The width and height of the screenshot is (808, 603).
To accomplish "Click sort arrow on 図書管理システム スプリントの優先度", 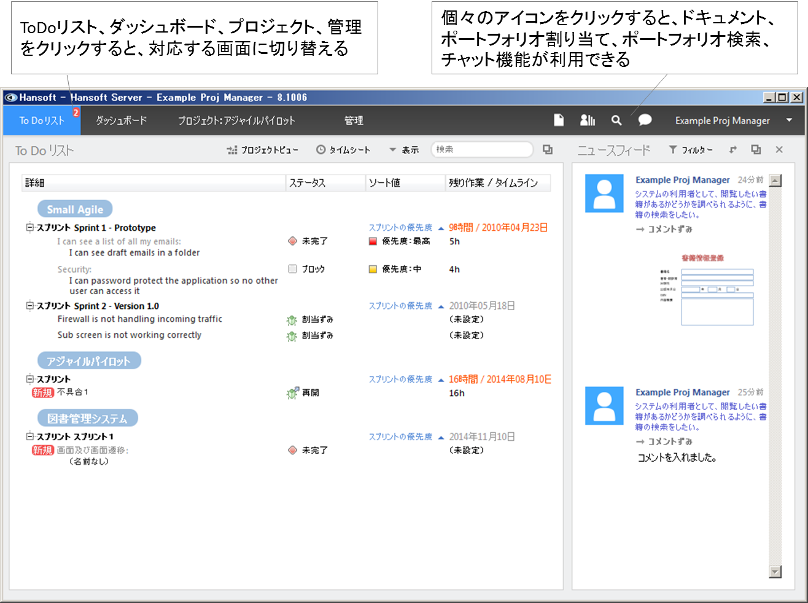I will click(x=441, y=438).
